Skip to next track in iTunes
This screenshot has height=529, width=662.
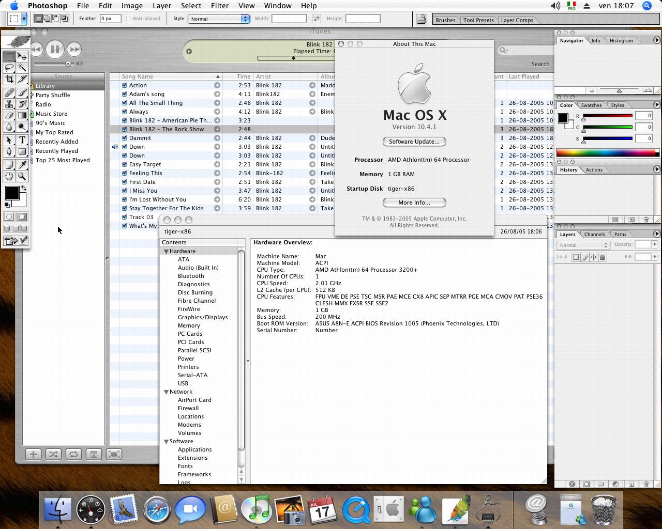point(74,49)
